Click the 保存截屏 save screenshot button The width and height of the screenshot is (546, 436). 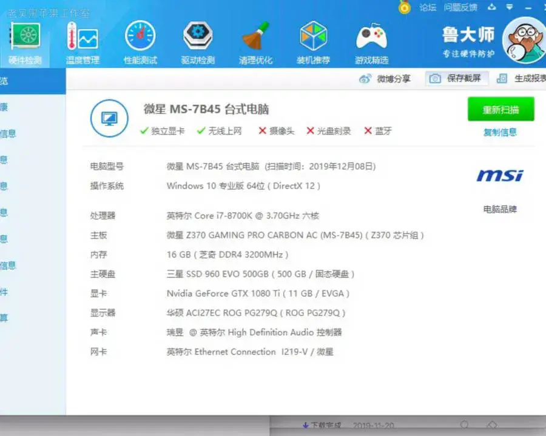[456, 78]
